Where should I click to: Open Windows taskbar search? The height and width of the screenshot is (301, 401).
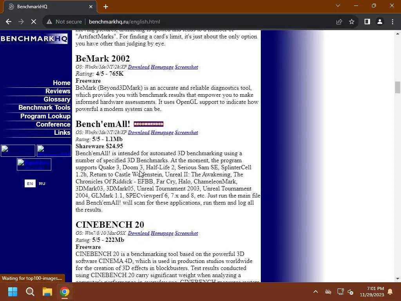[30, 292]
